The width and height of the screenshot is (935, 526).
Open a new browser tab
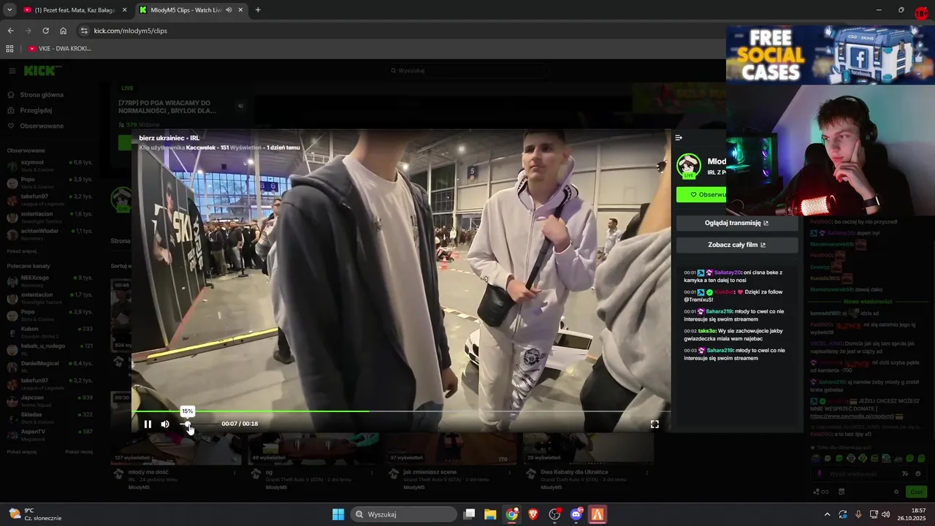click(x=258, y=10)
